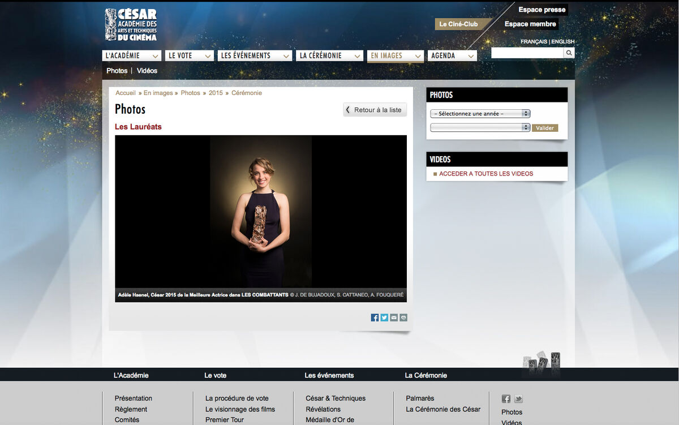Switch to the Vidéos tab
Image resolution: width=679 pixels, height=425 pixels.
tap(147, 71)
